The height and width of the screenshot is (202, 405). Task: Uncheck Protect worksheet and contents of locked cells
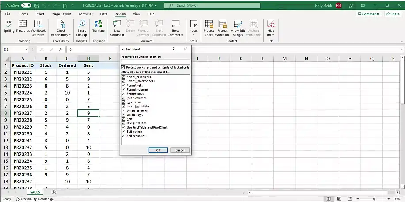coord(123,67)
